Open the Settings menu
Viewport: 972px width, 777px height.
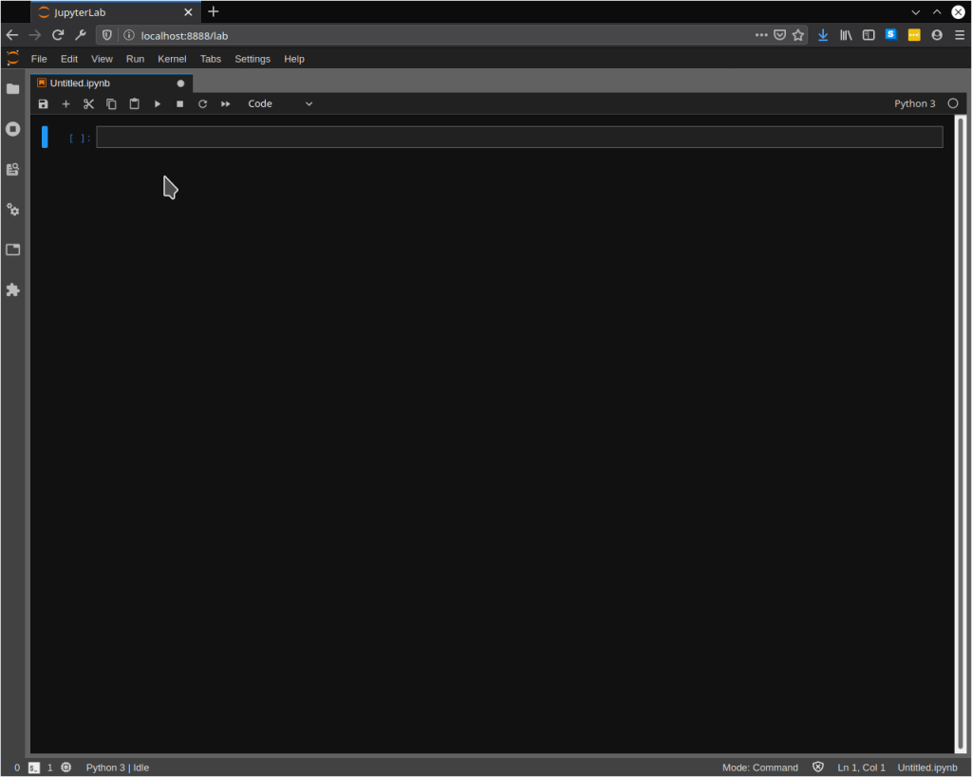point(252,59)
